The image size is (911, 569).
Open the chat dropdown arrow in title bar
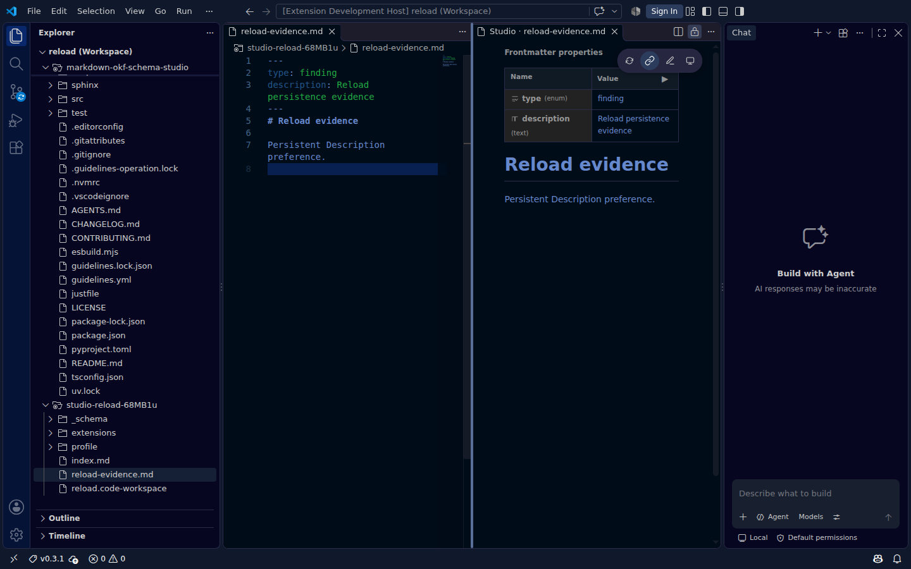pos(614,11)
